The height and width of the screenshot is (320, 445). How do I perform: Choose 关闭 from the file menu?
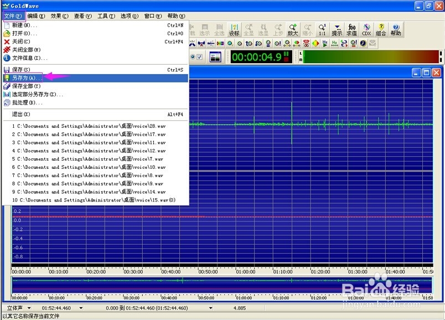tap(96, 42)
